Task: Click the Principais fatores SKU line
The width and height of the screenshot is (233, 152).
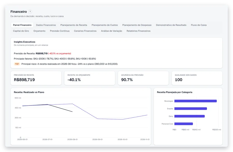Action: point(55,59)
